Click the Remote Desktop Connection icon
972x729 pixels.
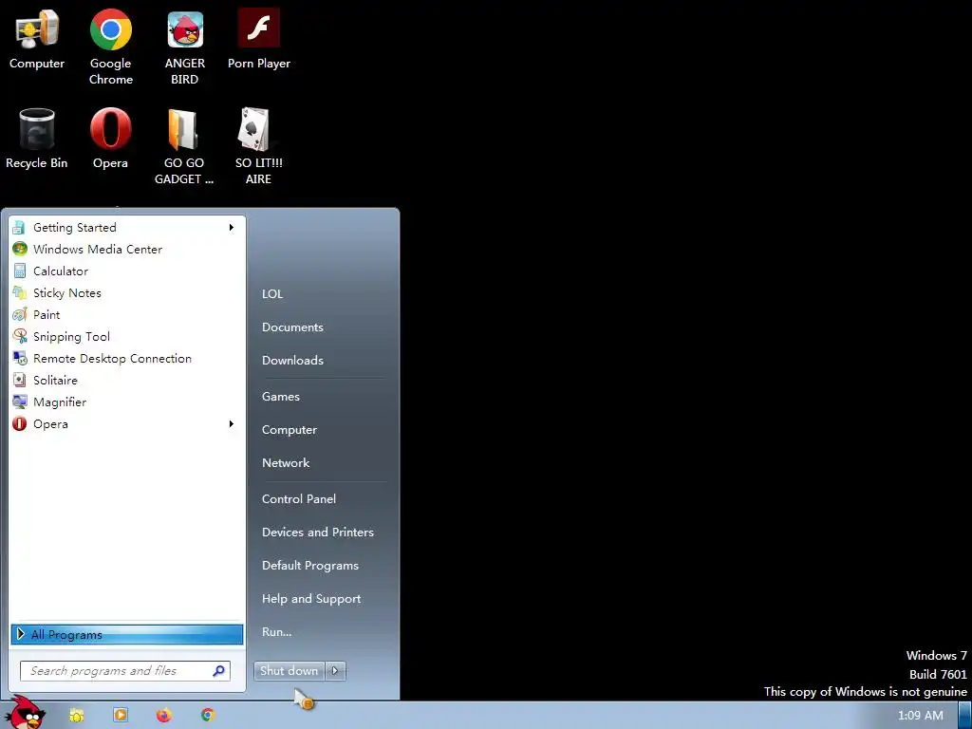pos(19,358)
